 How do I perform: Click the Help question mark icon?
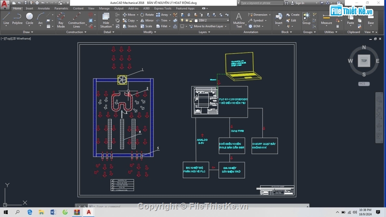coord(339,3)
